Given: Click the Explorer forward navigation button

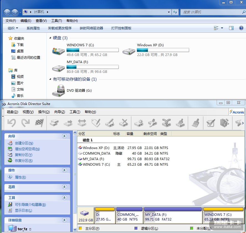Looking at the screenshot, I should 15,12.
